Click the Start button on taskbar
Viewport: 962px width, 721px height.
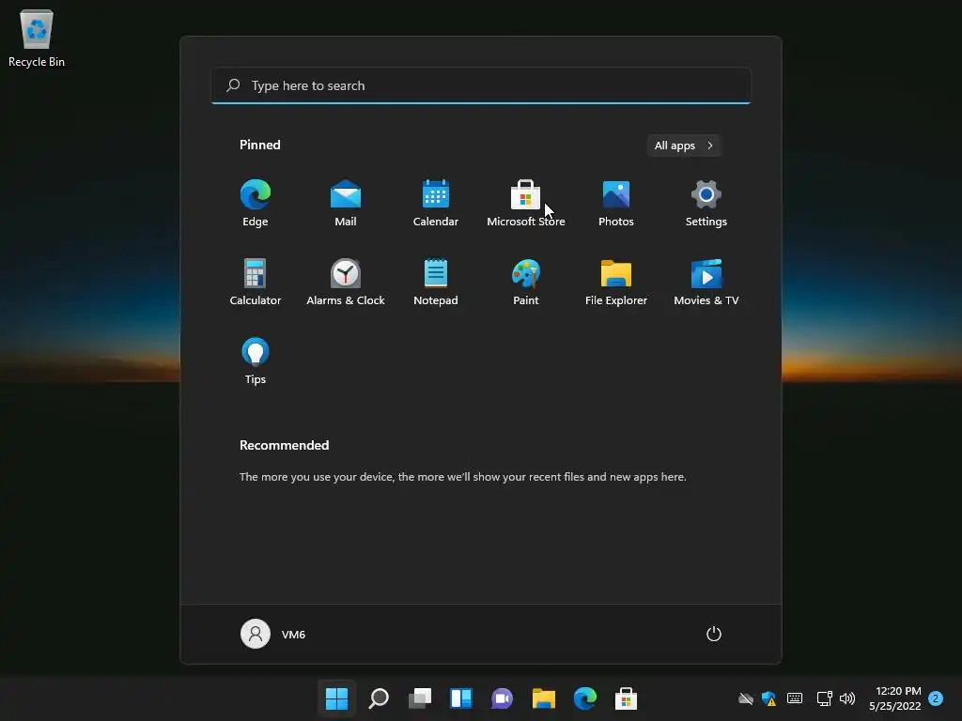click(x=337, y=698)
